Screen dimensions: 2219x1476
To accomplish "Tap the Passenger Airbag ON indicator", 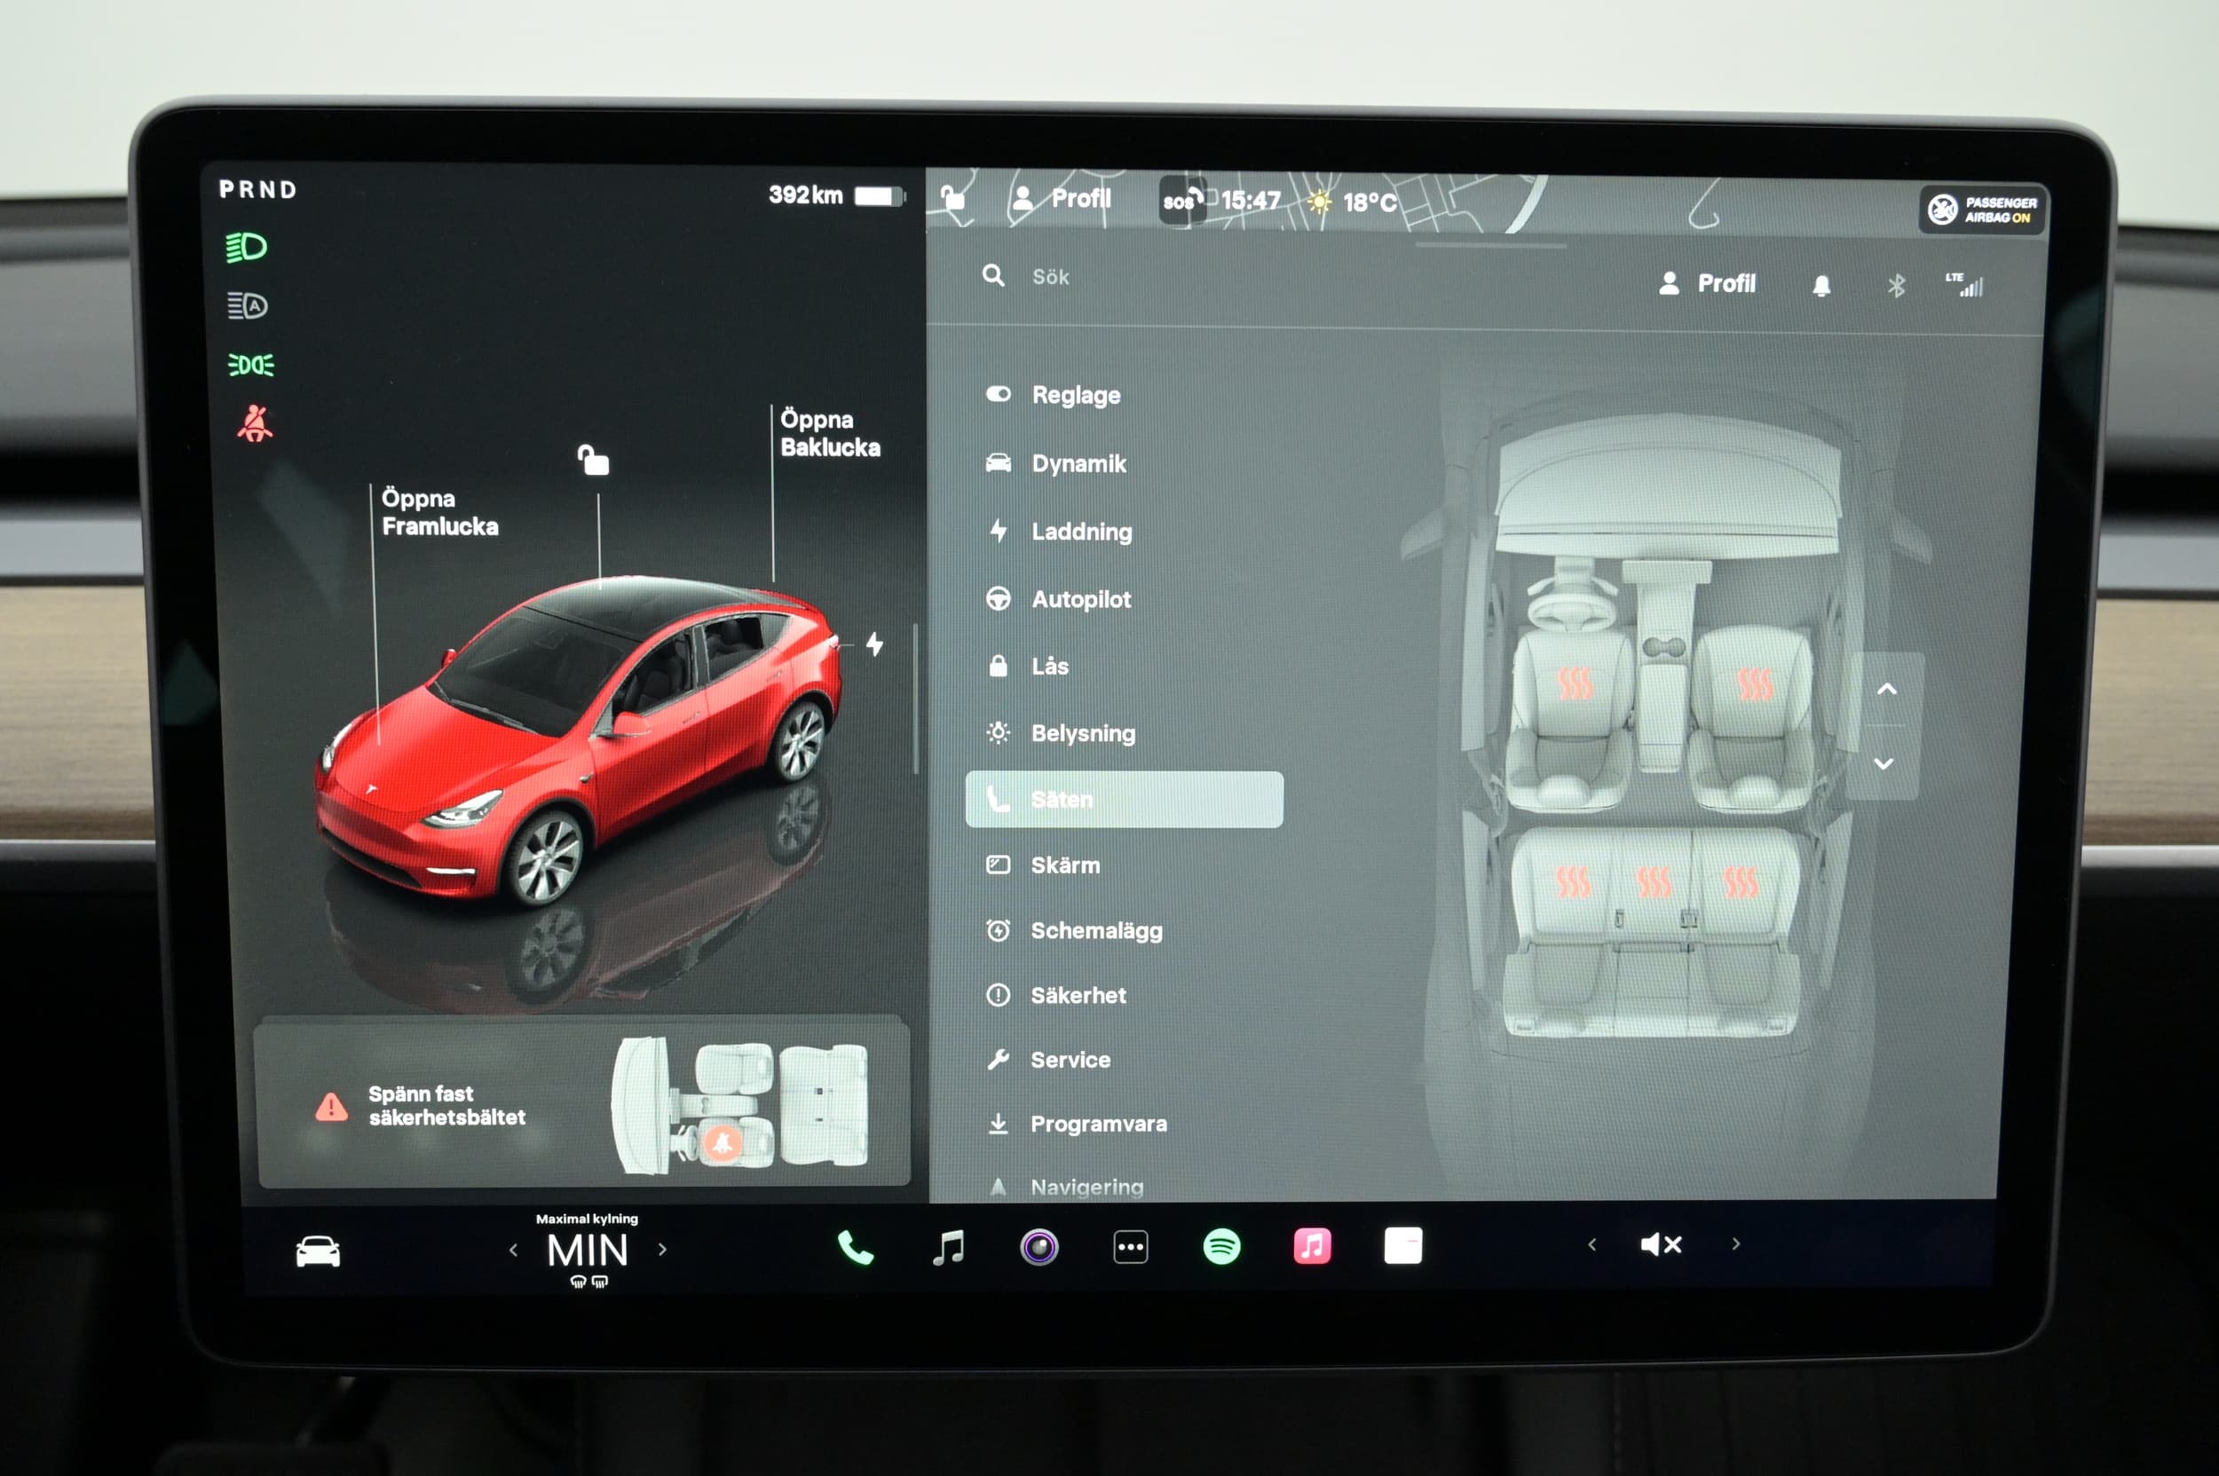I will coord(1983,209).
